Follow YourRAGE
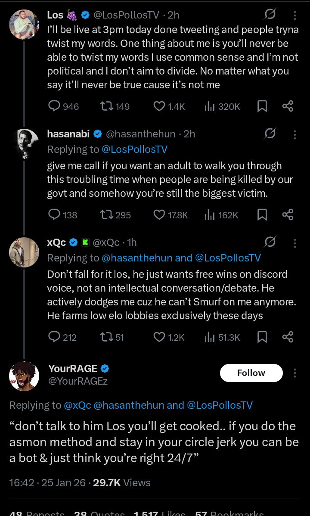The height and width of the screenshot is (516, 310). pos(251,373)
